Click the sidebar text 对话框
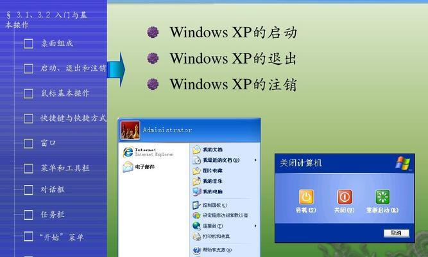 [53, 190]
